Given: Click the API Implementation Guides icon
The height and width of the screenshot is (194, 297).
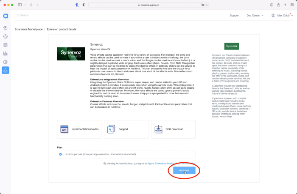Looking at the screenshot, I should pyautogui.click(x=64, y=129).
